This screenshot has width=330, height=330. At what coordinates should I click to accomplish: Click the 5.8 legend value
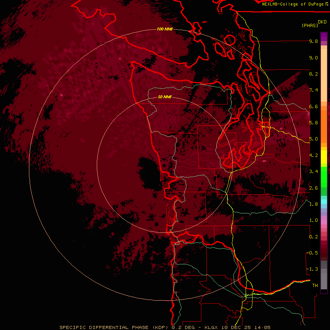click(313, 123)
